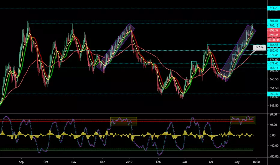Click the 660.50 price axis value
Viewport: 280px width, 165px height.
point(274,79)
